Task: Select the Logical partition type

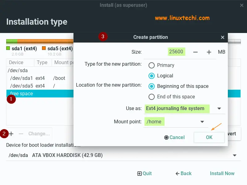Action: pos(161,76)
